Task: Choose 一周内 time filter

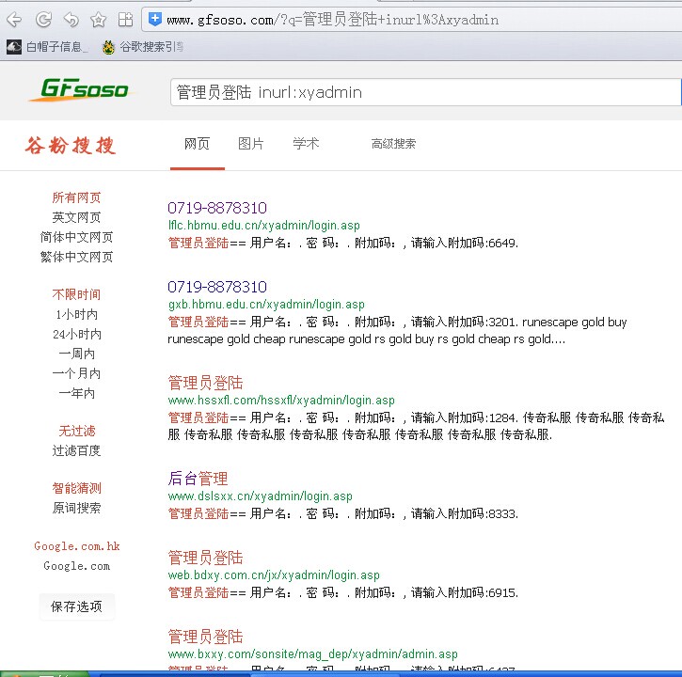Action: pyautogui.click(x=76, y=354)
